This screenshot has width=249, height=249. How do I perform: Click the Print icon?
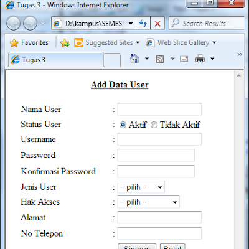pos(200,59)
